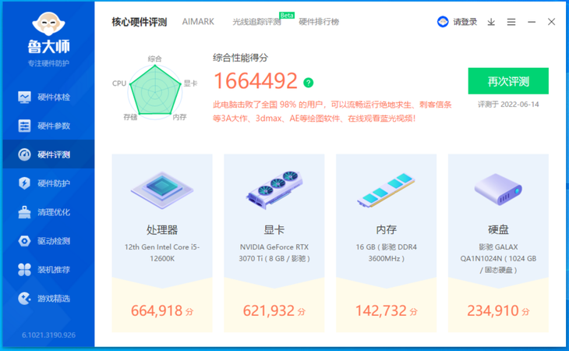Click the 16 GB DDR4 3600MHz text
This screenshot has width=569, height=351.
(386, 253)
